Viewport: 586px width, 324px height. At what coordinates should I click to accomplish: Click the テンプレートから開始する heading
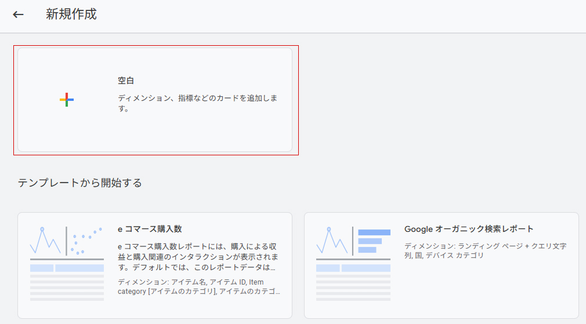coord(79,183)
